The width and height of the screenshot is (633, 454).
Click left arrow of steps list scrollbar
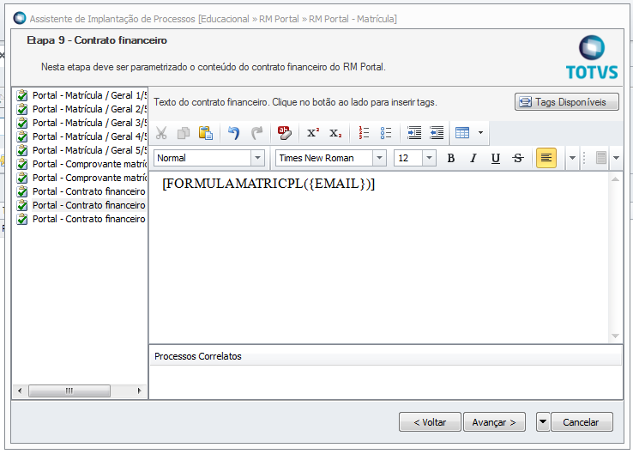point(20,390)
